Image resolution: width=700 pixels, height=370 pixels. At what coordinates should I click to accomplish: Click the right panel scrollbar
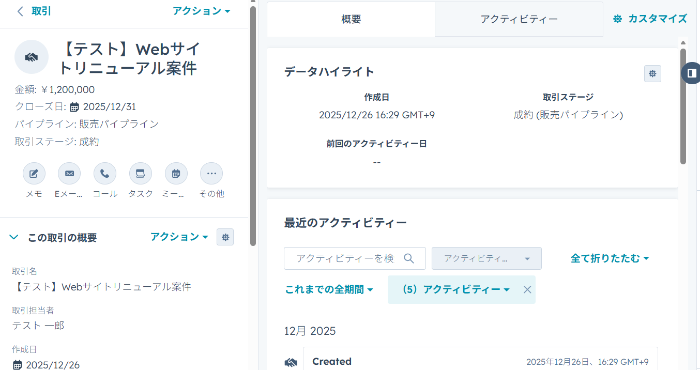683,106
